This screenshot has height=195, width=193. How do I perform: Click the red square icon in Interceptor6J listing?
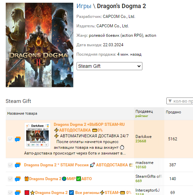tap(27, 193)
